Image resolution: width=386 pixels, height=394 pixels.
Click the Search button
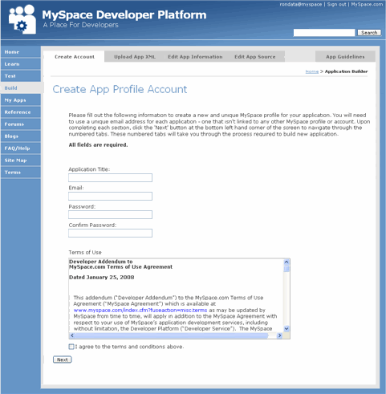(369, 33)
